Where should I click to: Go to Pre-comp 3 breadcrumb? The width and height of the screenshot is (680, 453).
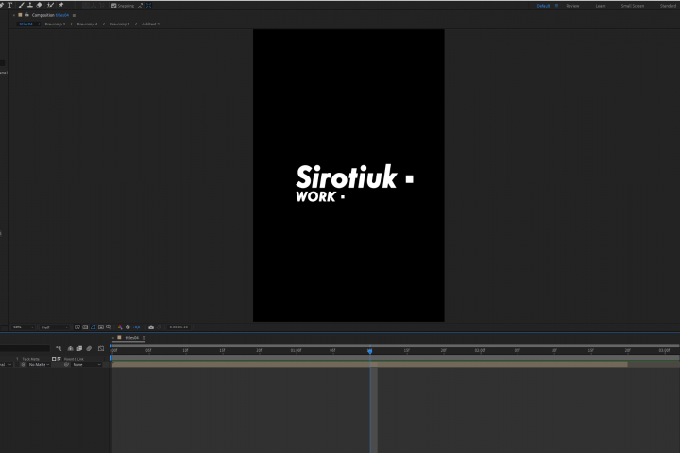55,25
